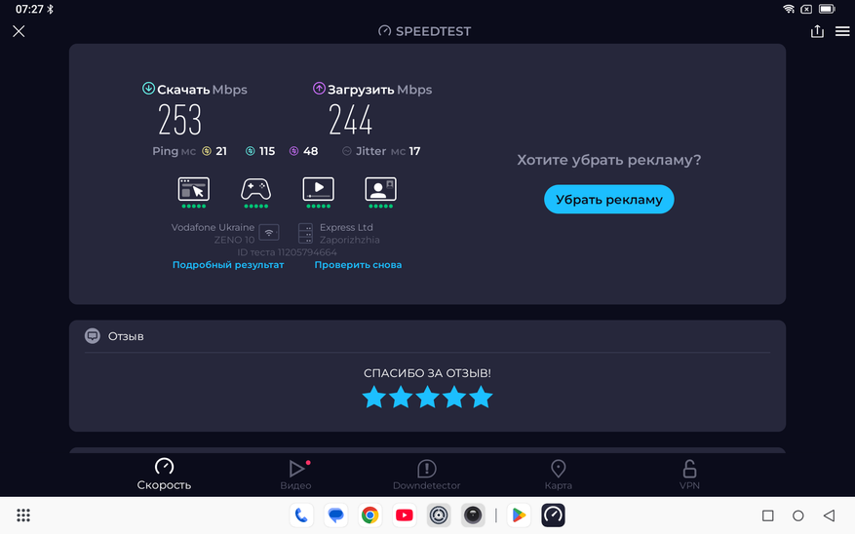Screen dimensions: 855x534
Task: Tap the Speedtest app icon in taskbar
Action: pos(553,515)
